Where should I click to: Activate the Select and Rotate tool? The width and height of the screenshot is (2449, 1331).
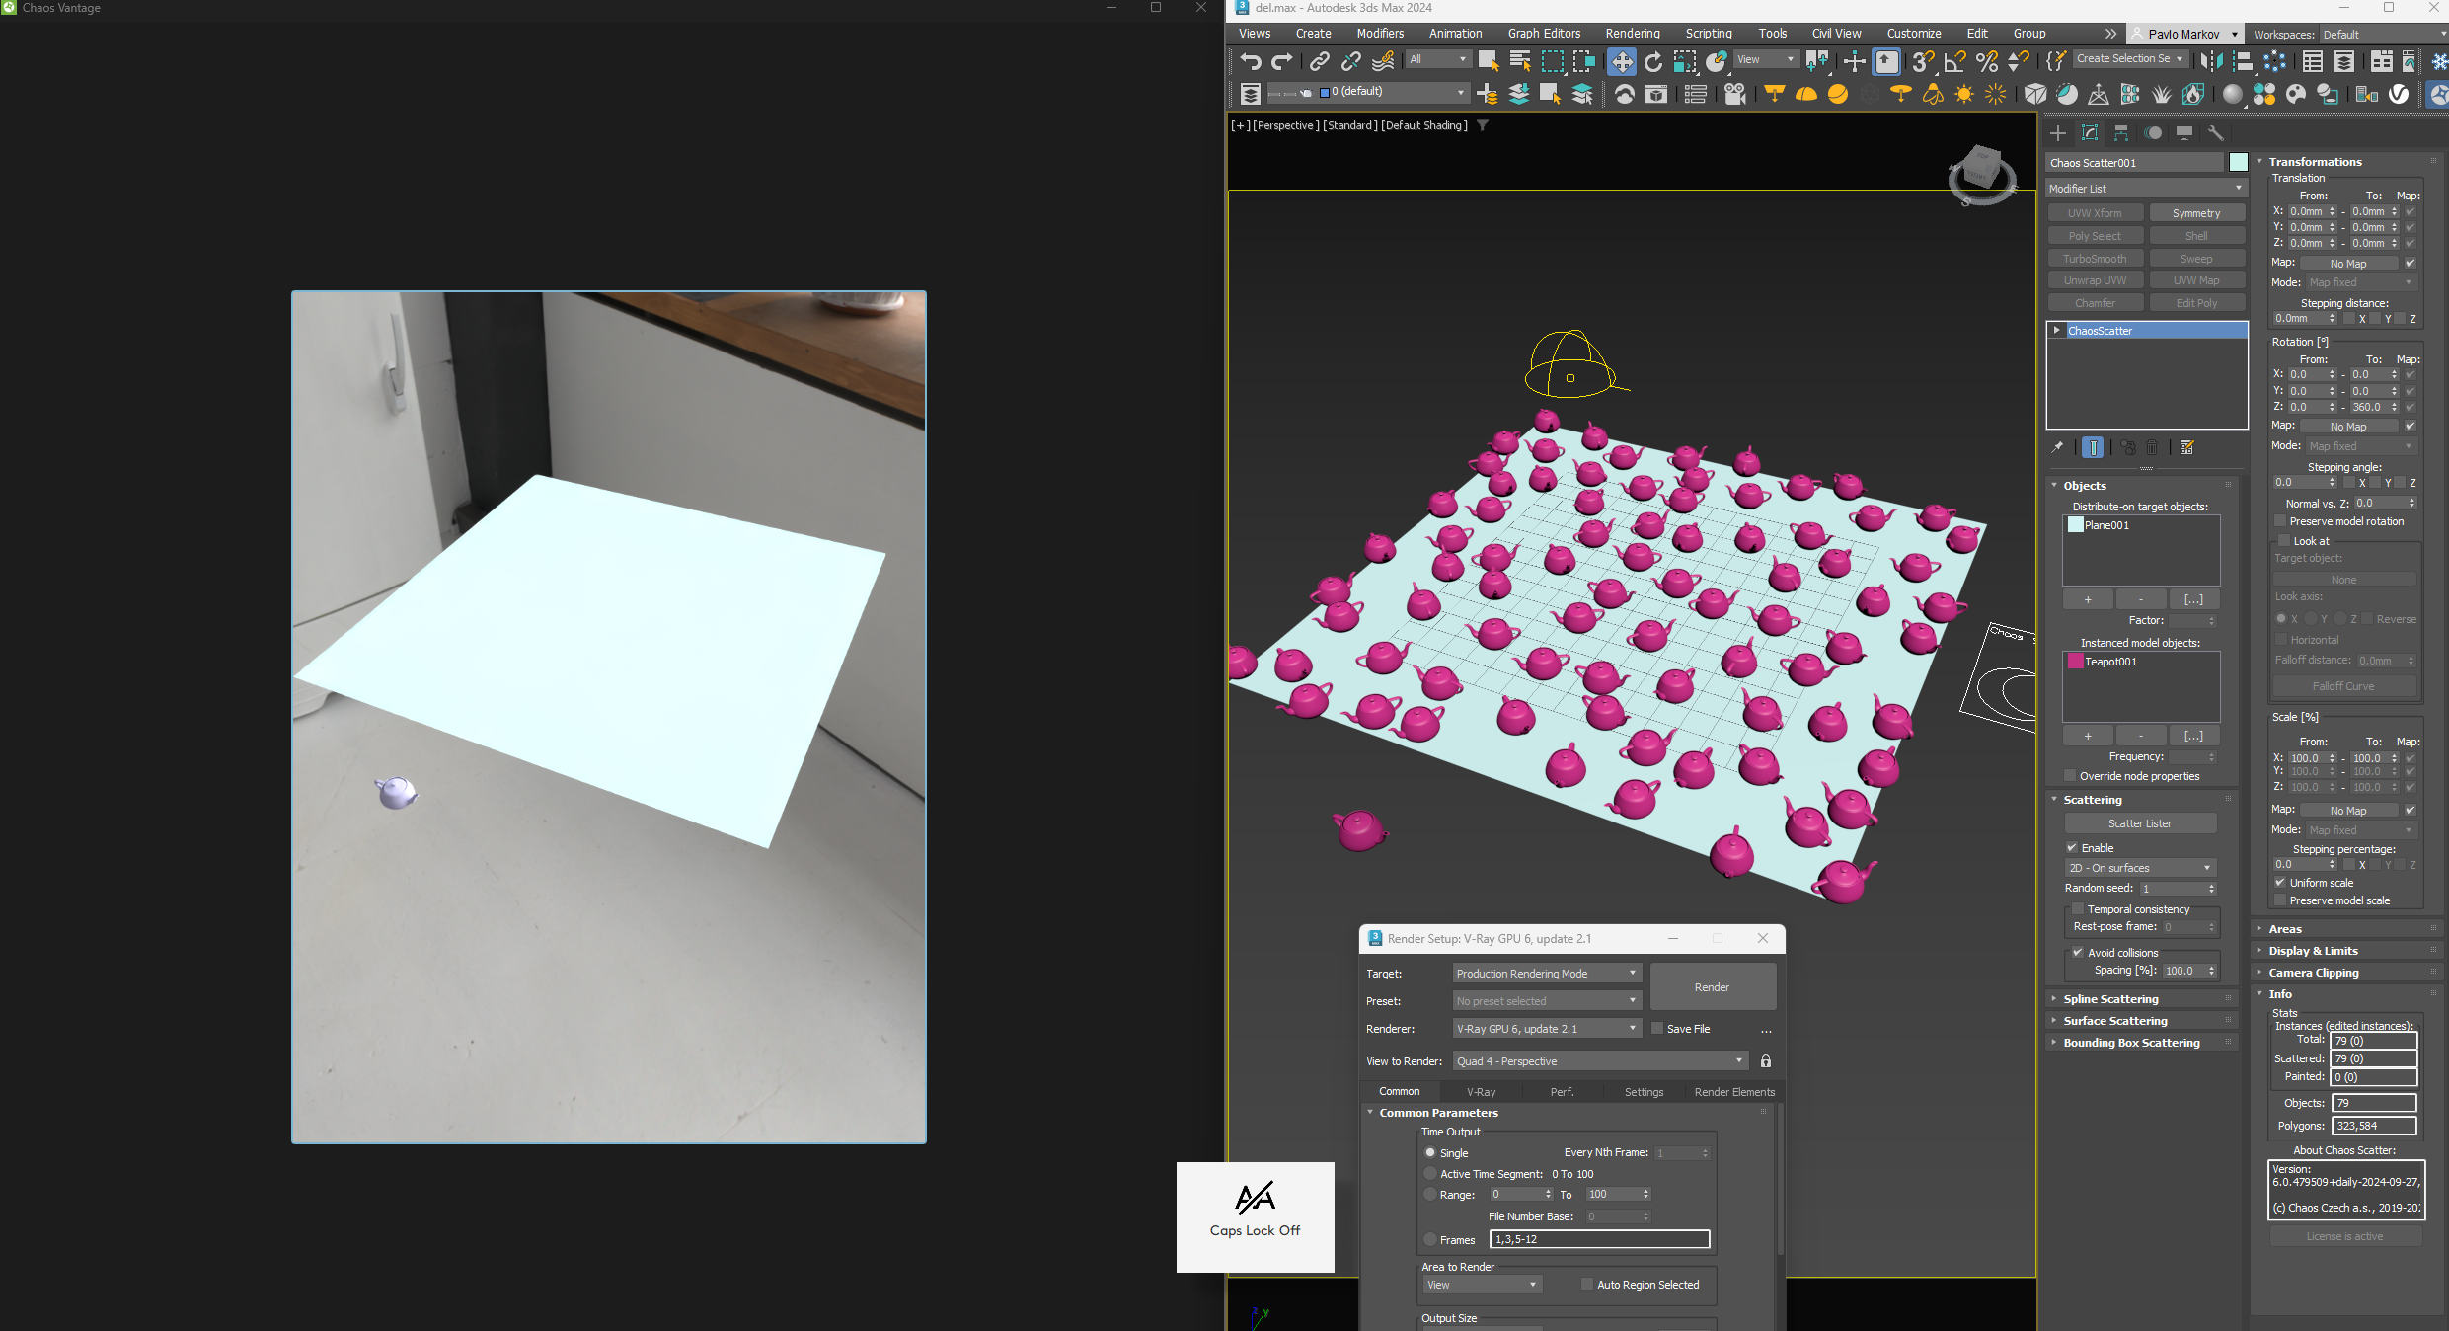pyautogui.click(x=1653, y=62)
